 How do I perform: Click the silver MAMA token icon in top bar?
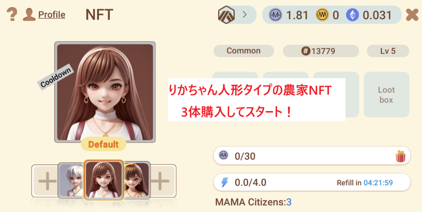[x=275, y=15]
